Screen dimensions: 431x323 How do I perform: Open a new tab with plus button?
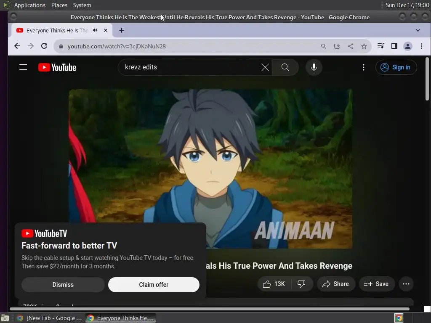tap(122, 30)
